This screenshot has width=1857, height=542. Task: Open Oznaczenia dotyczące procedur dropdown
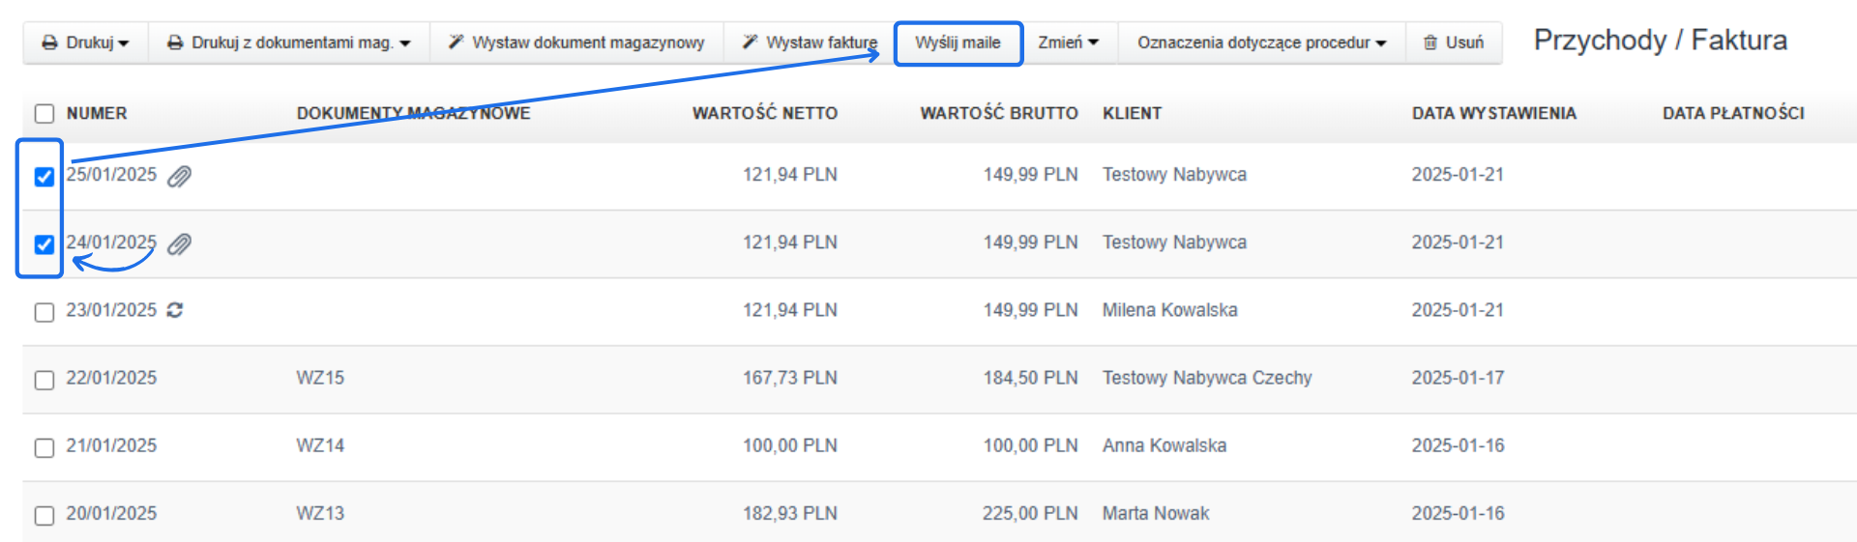click(1261, 43)
